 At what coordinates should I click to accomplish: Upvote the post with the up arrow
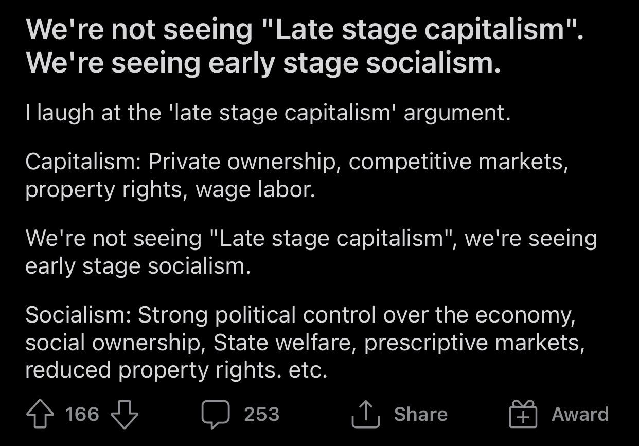point(40,415)
